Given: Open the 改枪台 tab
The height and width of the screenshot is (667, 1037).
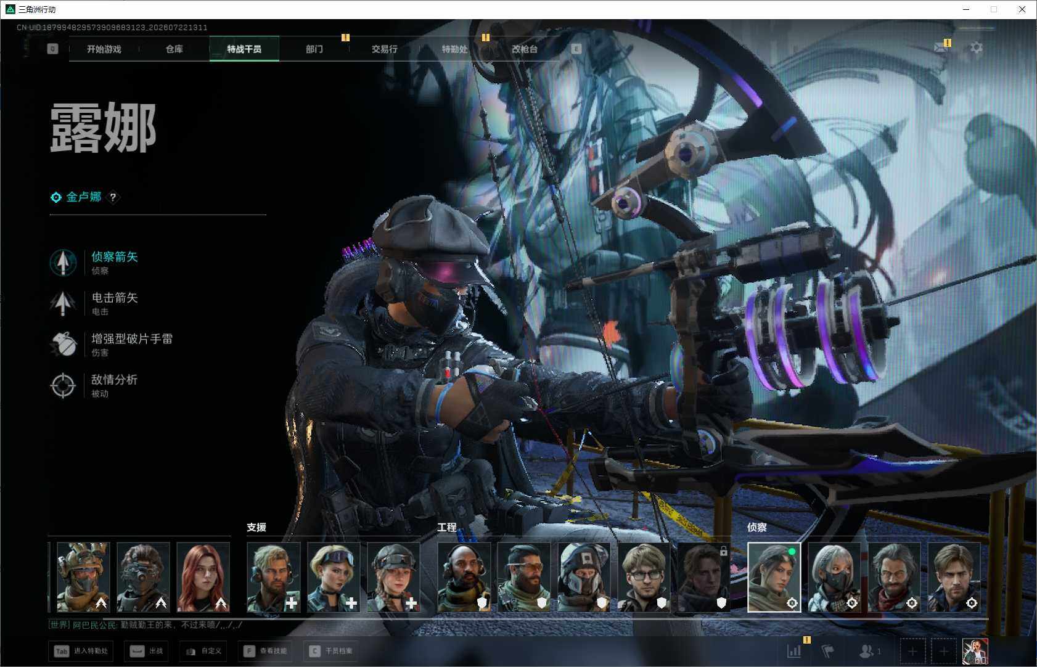Looking at the screenshot, I should 525,49.
